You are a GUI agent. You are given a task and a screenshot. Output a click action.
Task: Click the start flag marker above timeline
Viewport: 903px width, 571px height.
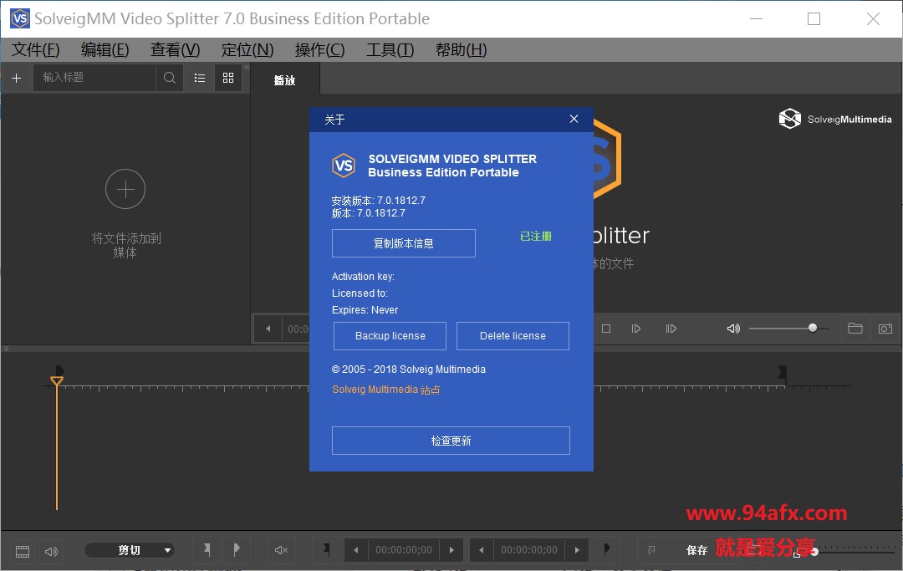pyautogui.click(x=59, y=370)
